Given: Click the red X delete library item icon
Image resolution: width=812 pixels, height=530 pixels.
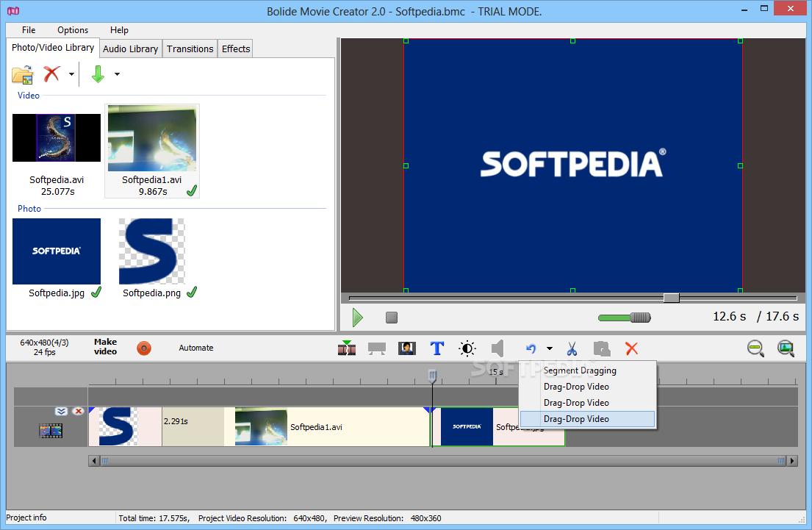Looking at the screenshot, I should tap(51, 74).
